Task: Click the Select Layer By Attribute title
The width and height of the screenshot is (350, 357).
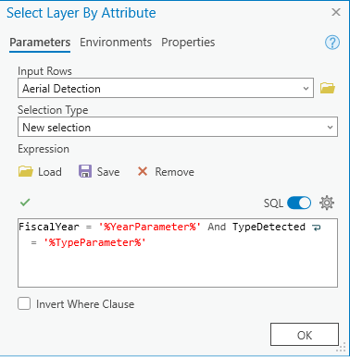Action: 81,13
